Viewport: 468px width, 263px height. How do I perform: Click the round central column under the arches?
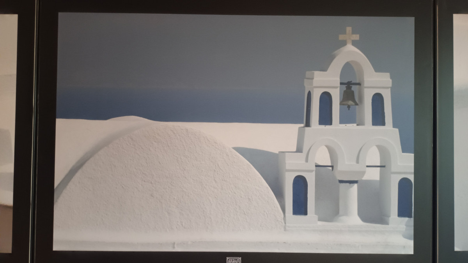pos(348,201)
